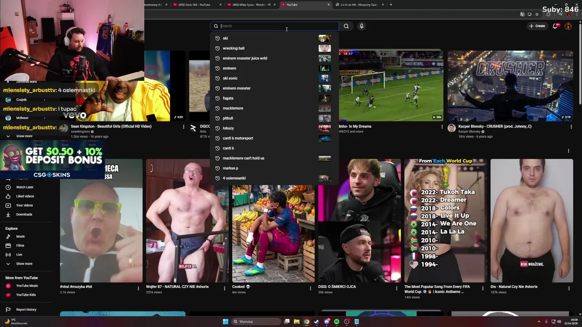
Task: Click the history clock icon beside 'eminem'
Action: [218, 68]
